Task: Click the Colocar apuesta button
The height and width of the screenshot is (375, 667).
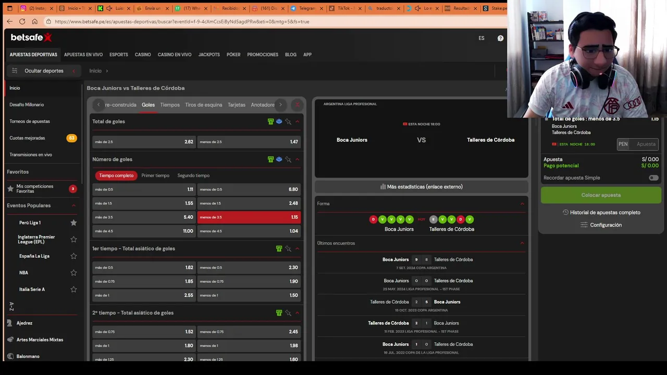Action: point(601,195)
